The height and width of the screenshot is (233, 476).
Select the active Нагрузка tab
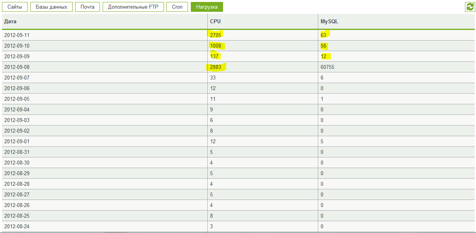tap(207, 7)
